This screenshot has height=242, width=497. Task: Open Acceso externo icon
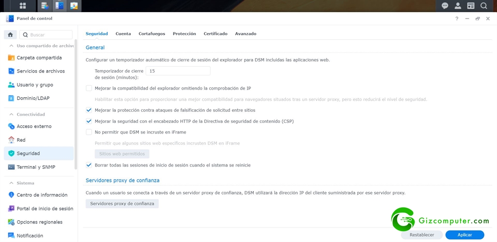12,126
